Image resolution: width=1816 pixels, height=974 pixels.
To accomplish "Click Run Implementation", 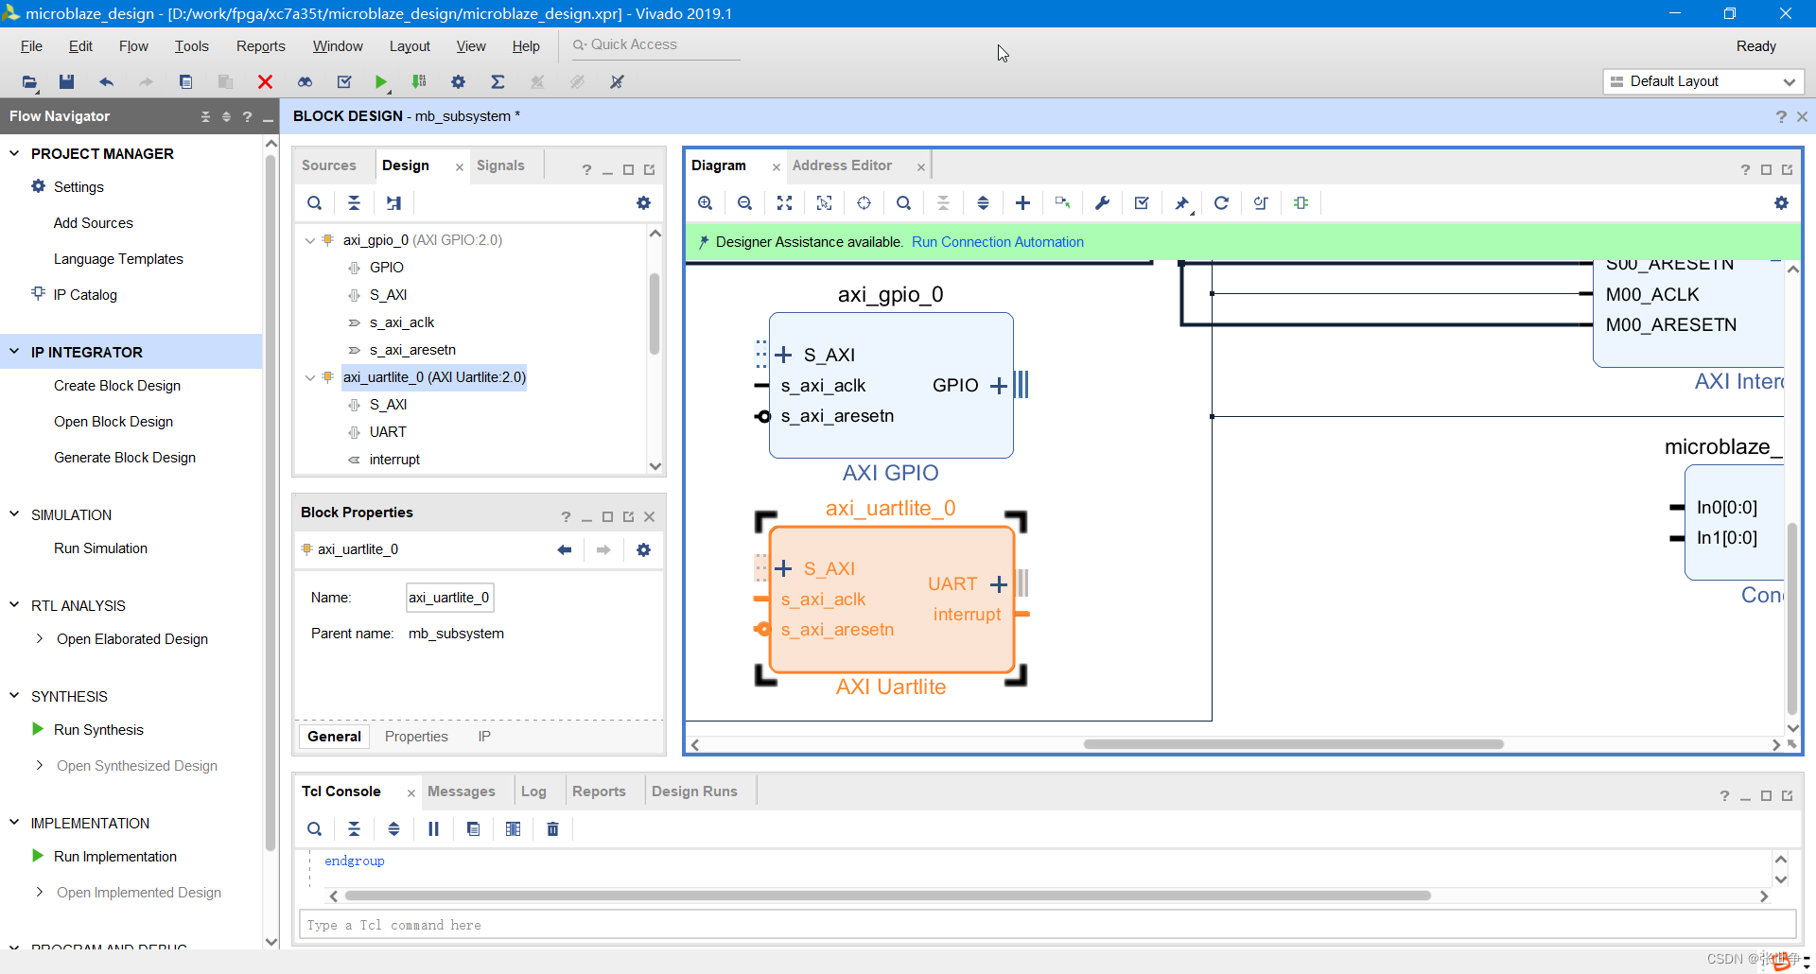I will [x=115, y=857].
